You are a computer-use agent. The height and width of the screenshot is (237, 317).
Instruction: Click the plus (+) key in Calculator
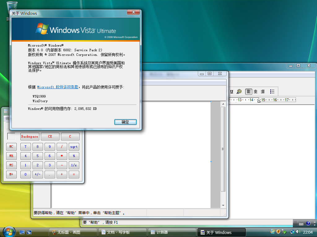pyautogui.click(x=62, y=175)
